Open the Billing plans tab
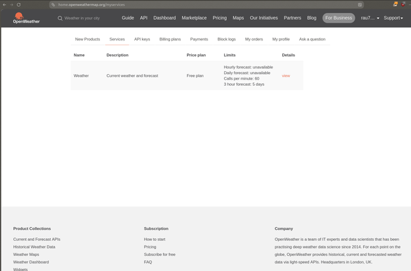Image resolution: width=411 pixels, height=271 pixels. click(x=170, y=39)
